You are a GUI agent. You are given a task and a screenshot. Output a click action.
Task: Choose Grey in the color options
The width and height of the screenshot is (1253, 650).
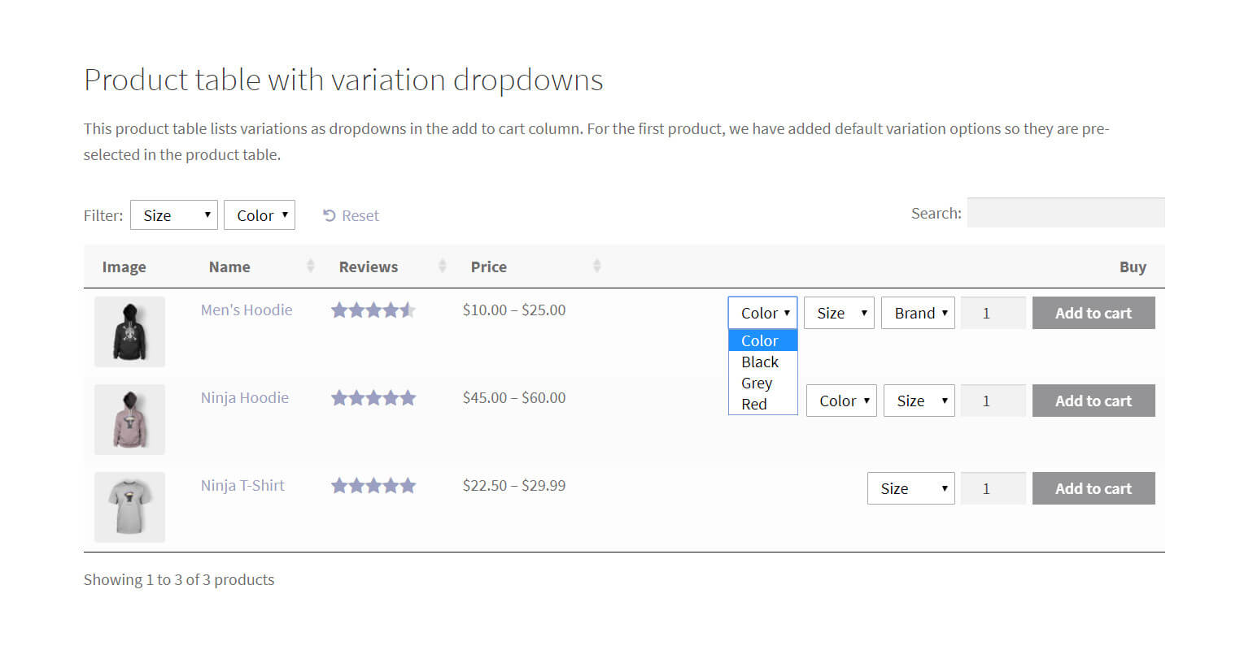pos(757,383)
